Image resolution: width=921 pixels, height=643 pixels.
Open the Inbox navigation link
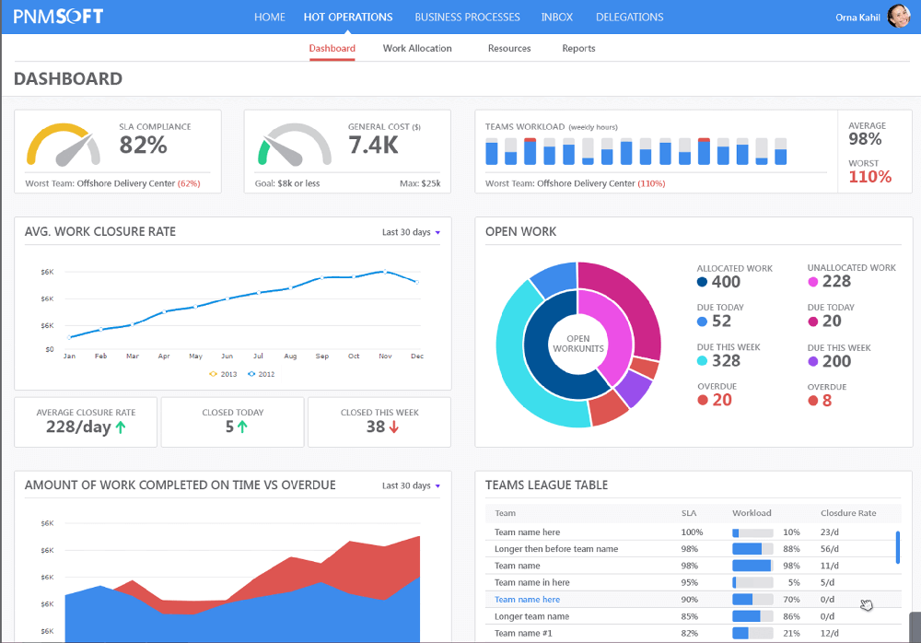[556, 17]
